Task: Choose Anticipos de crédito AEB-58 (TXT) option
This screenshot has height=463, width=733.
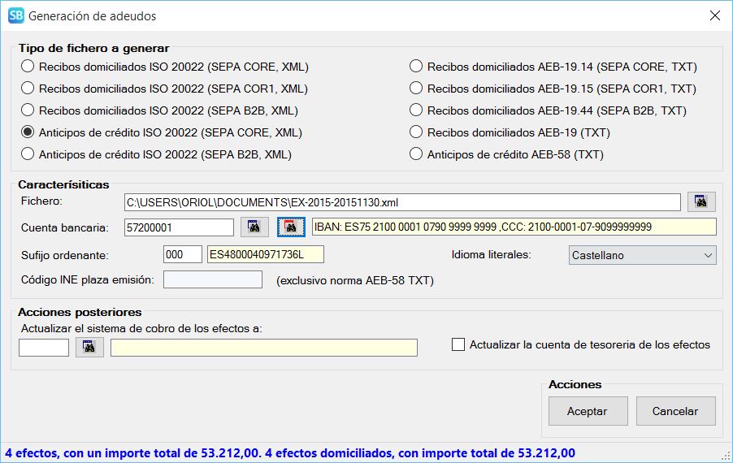Action: (x=416, y=154)
